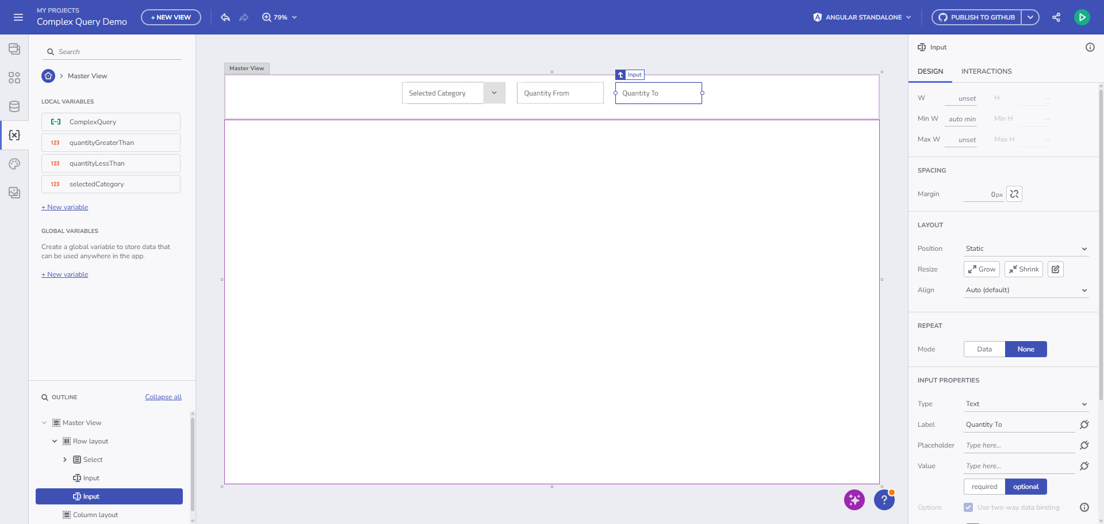Click the share icon in top bar
This screenshot has width=1104, height=524.
click(x=1056, y=17)
